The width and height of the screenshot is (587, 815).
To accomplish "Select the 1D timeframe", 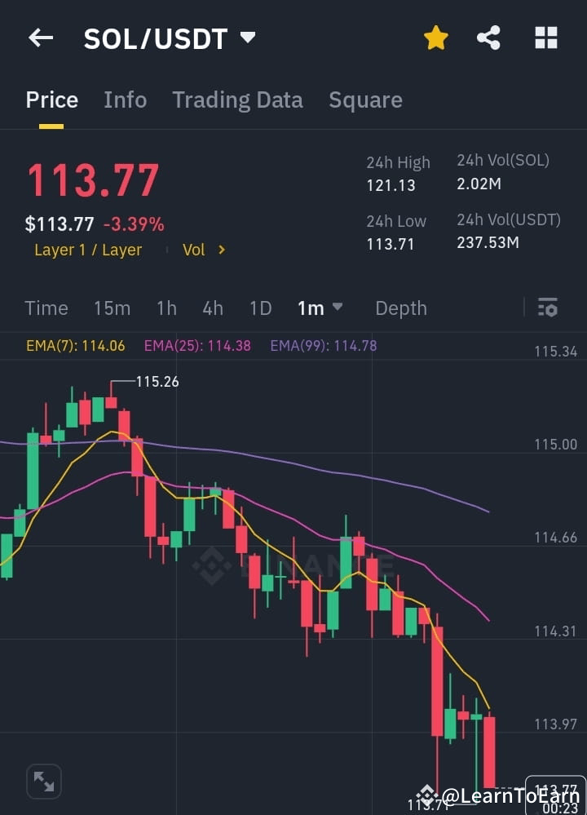I will (x=260, y=308).
